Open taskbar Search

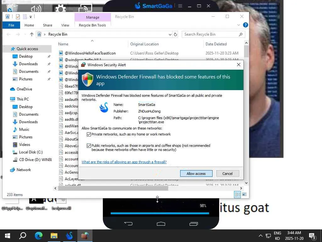click(23, 236)
